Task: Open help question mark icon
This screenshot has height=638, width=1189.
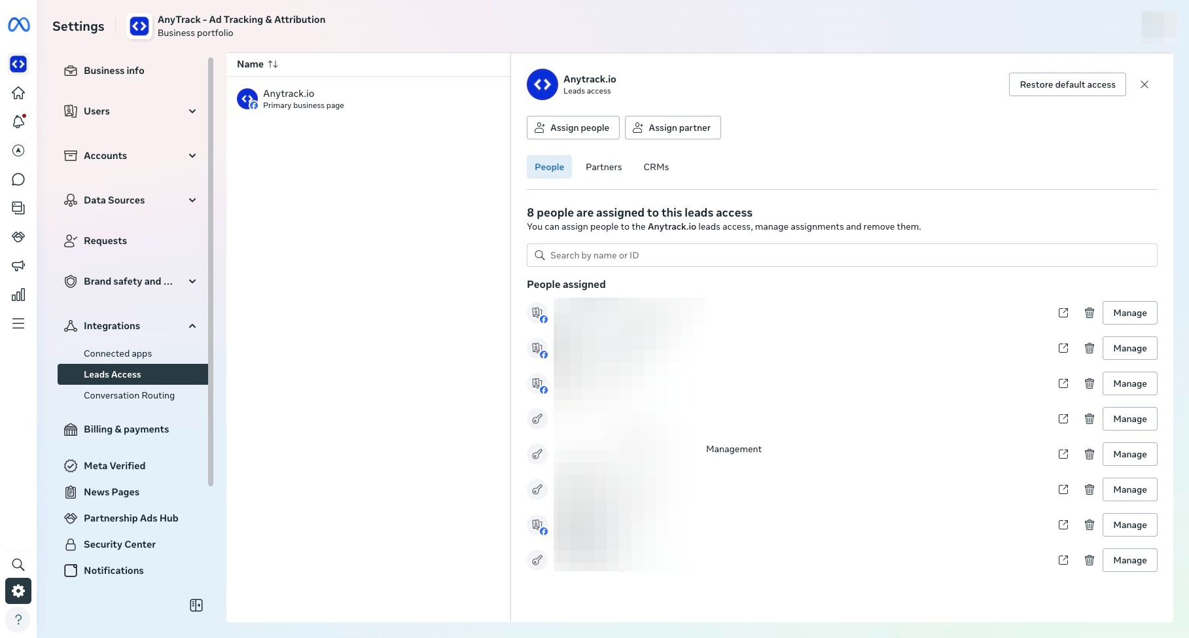Action: point(18,620)
